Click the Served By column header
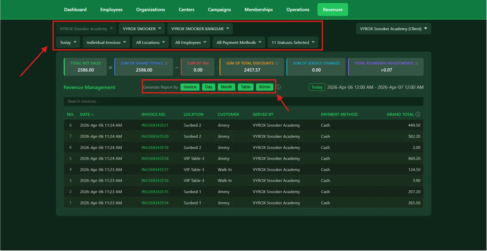The image size is (487, 251). (263, 115)
